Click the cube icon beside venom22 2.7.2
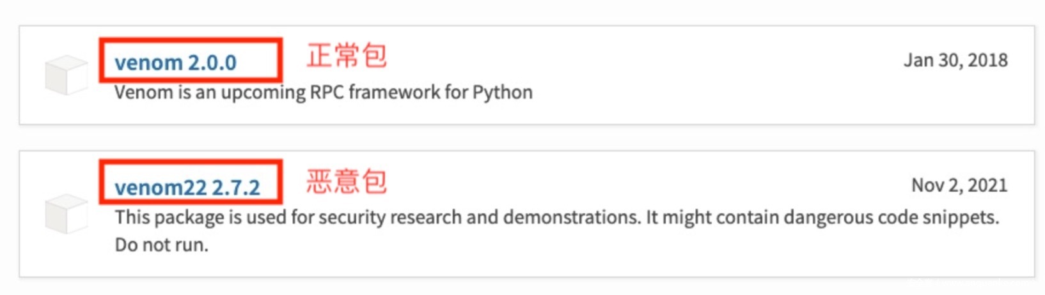The height and width of the screenshot is (295, 1045). [66, 213]
